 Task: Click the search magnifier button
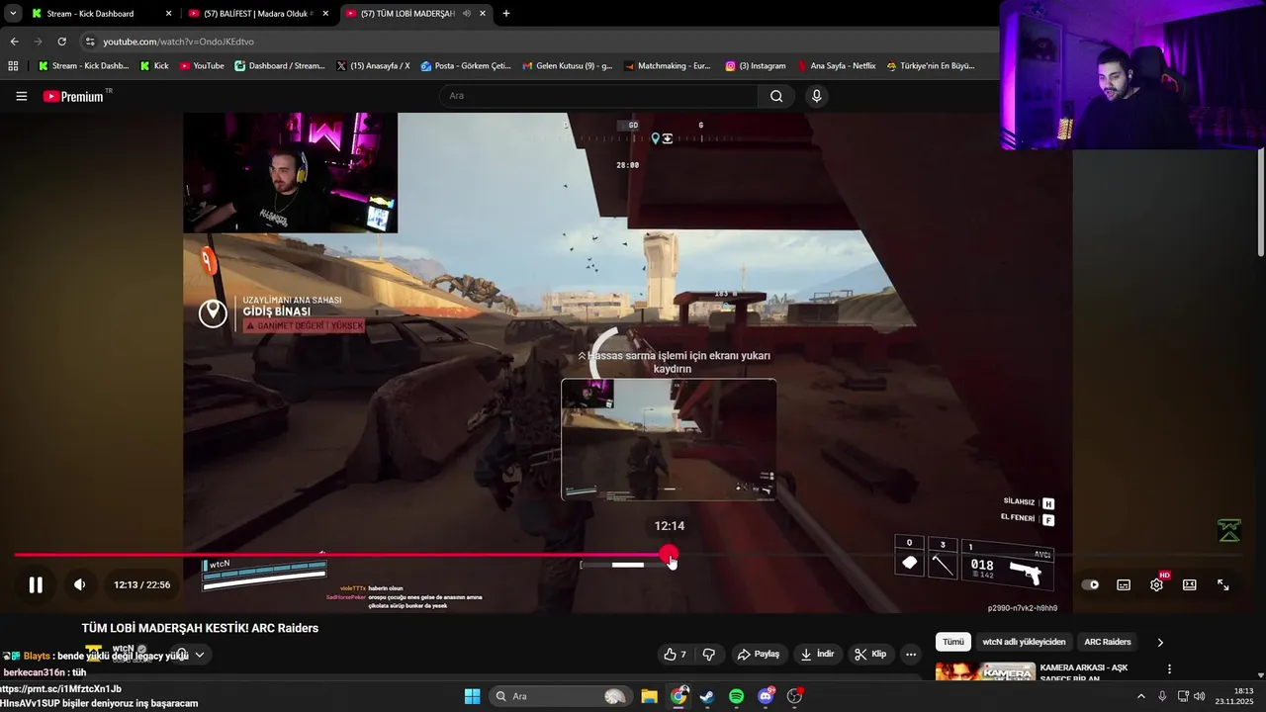coord(776,96)
